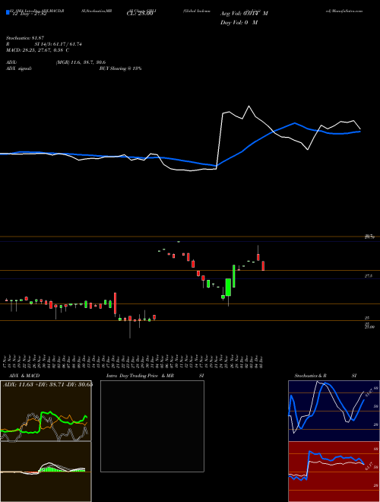This screenshot has height=502, width=380.
Task: Select the 'ADX: 11.63 +DY: 38.71 -DY: 30.65' header
Action: click(x=48, y=384)
